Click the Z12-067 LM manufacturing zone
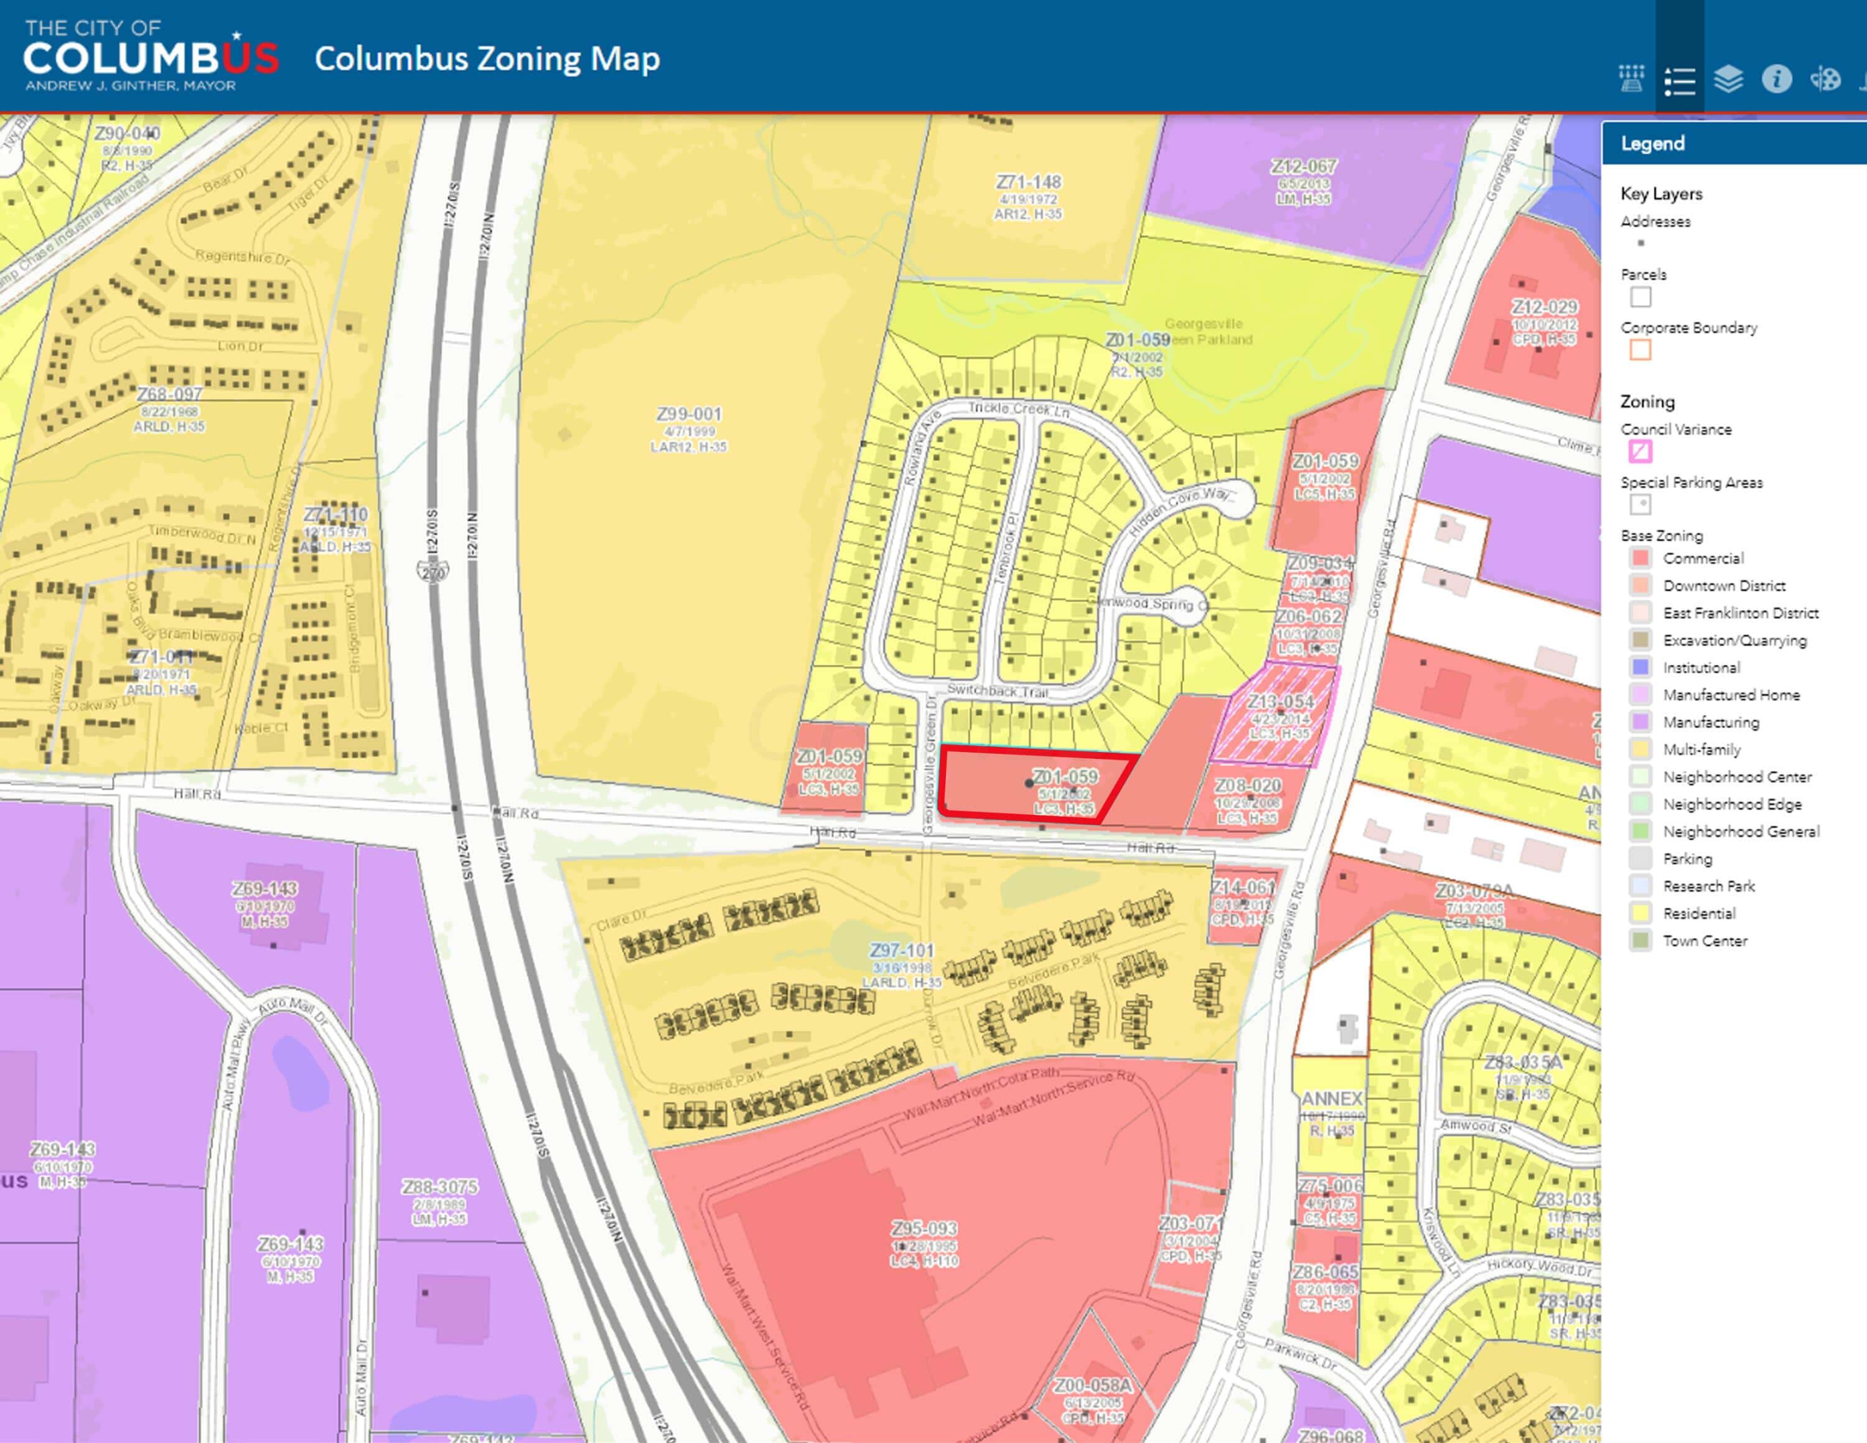This screenshot has height=1443, width=1867. coord(1304,181)
